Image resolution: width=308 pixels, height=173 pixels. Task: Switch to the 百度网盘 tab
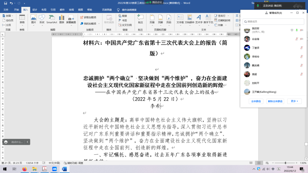(x=107, y=10)
